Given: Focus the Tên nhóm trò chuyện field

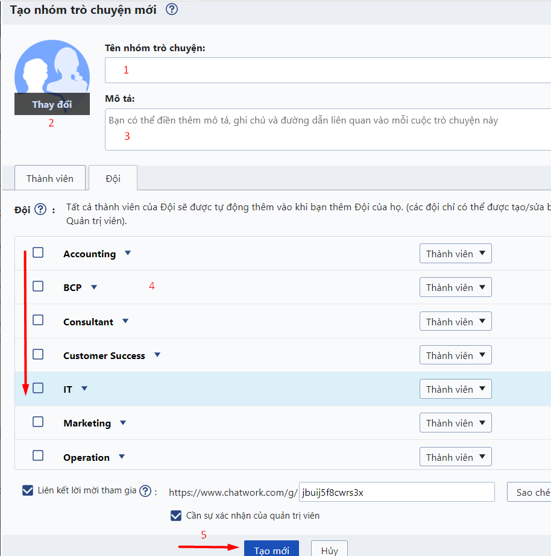Looking at the screenshot, I should pos(328,70).
